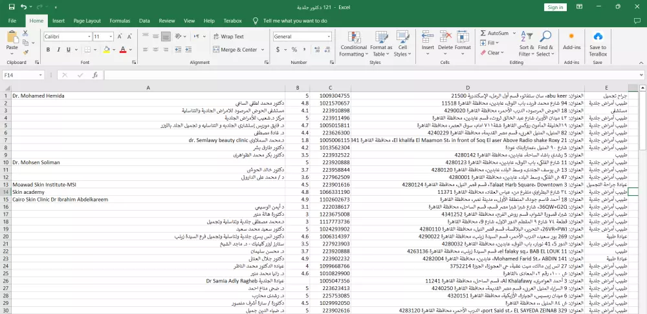
Task: Click the Save to TeraBox cloud icon
Action: pos(598,37)
